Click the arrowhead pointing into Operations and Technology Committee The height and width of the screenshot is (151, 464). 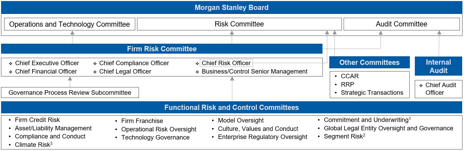(x=72, y=33)
